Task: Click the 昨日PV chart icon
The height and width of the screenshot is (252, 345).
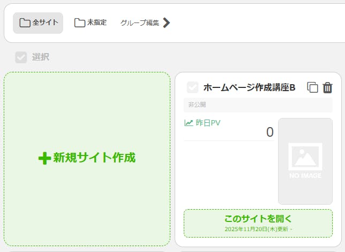Action: (189, 123)
